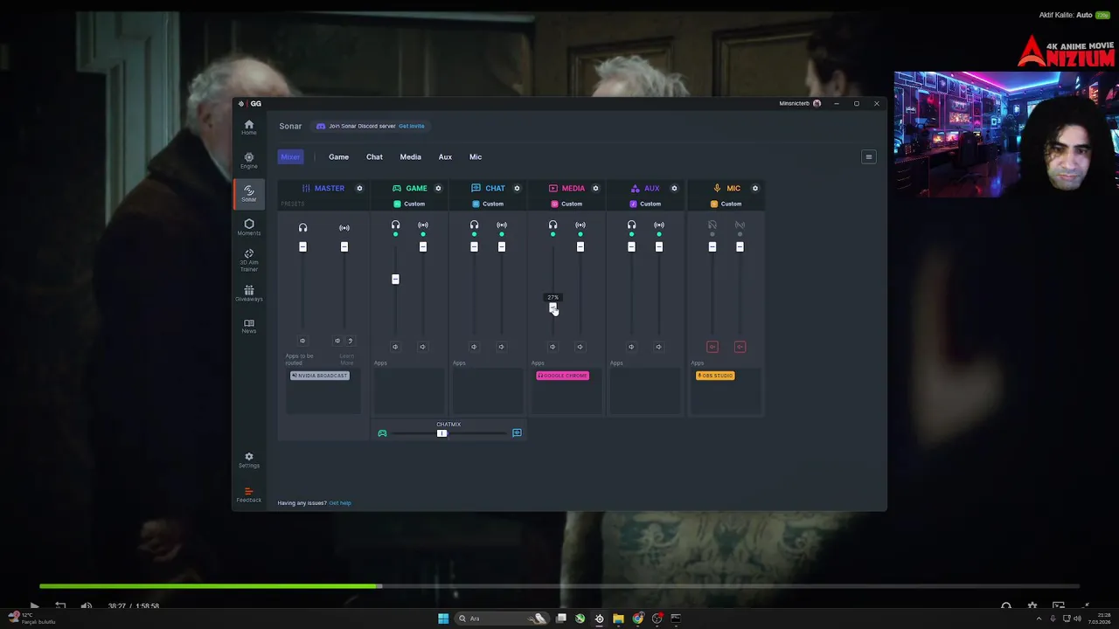Unmute MIC headphone monitoring button
Viewport: 1119px width, 629px height.
pos(712,347)
